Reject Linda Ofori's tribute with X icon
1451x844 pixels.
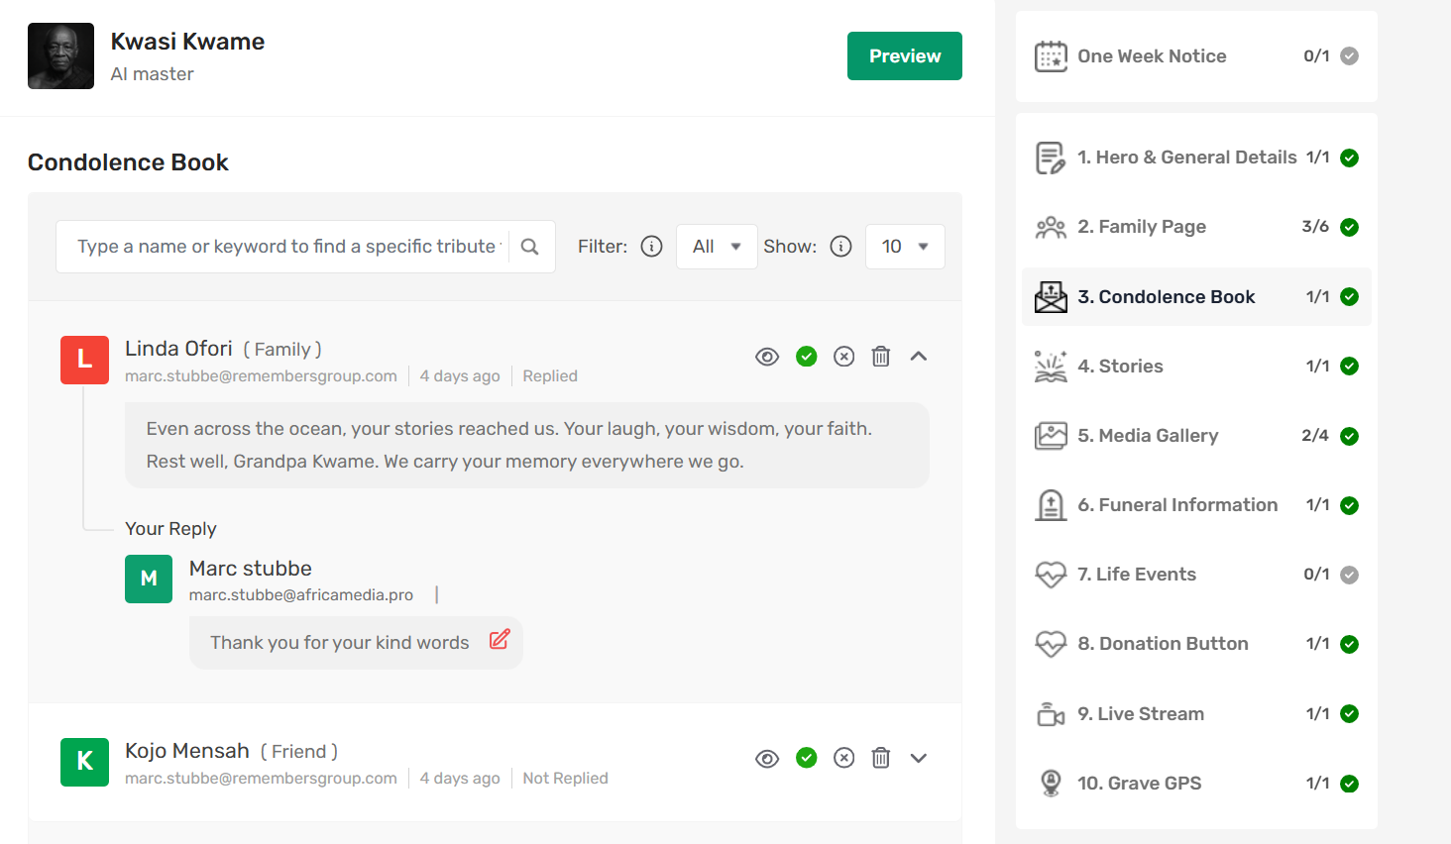[x=843, y=357]
